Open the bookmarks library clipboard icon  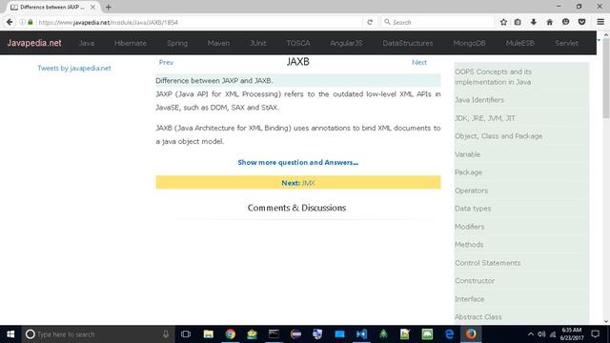(518, 22)
